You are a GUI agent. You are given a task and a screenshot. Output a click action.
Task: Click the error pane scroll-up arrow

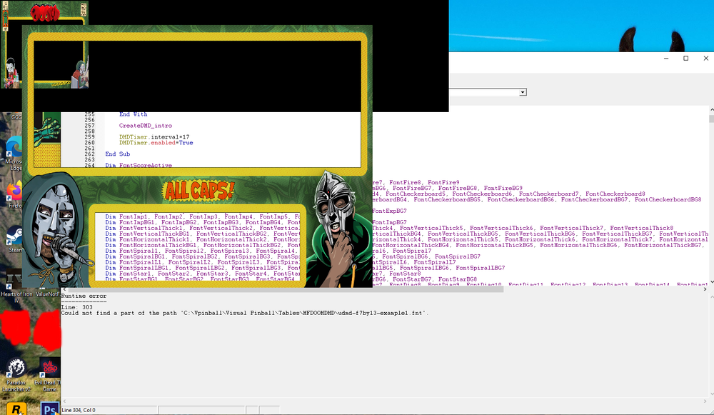711,296
